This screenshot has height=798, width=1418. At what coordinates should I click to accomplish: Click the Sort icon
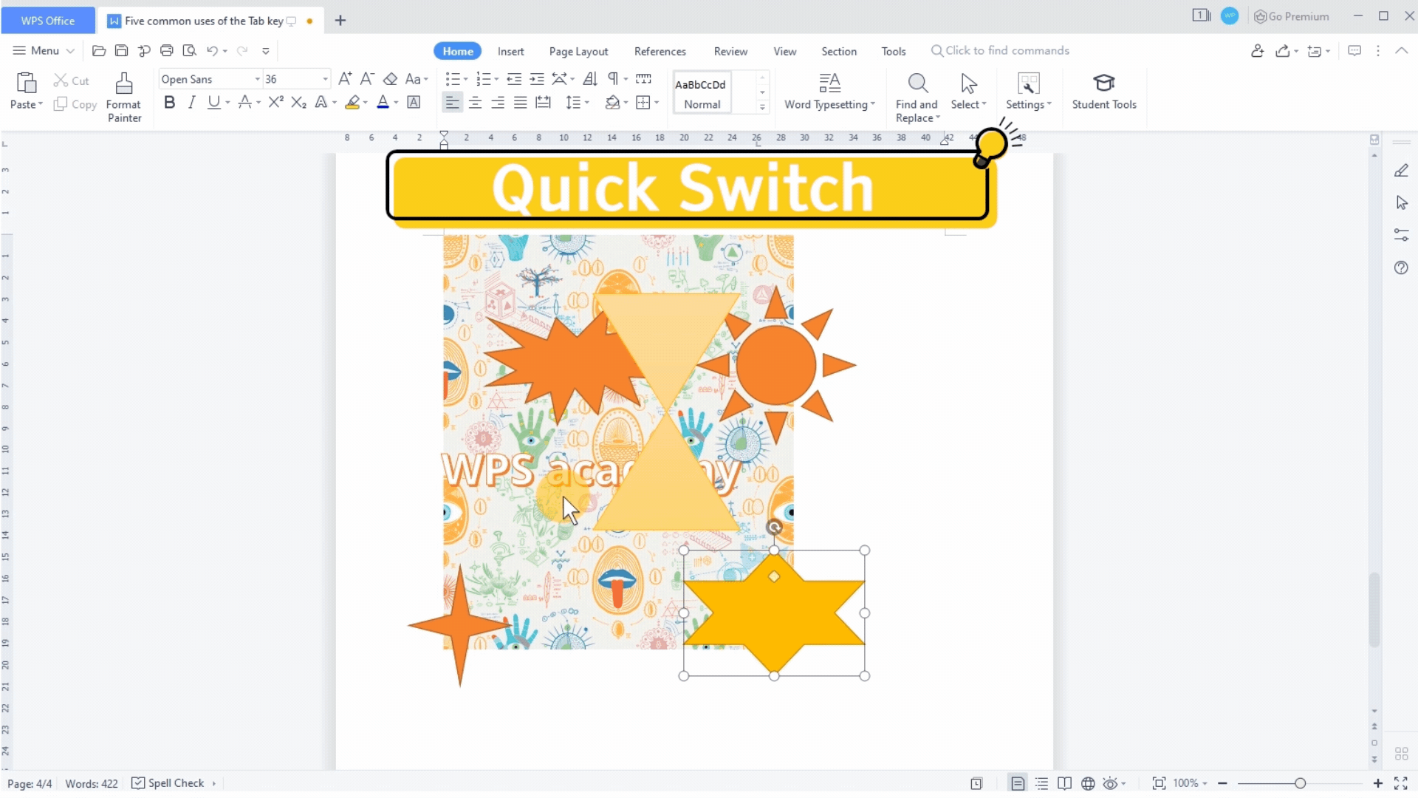590,79
